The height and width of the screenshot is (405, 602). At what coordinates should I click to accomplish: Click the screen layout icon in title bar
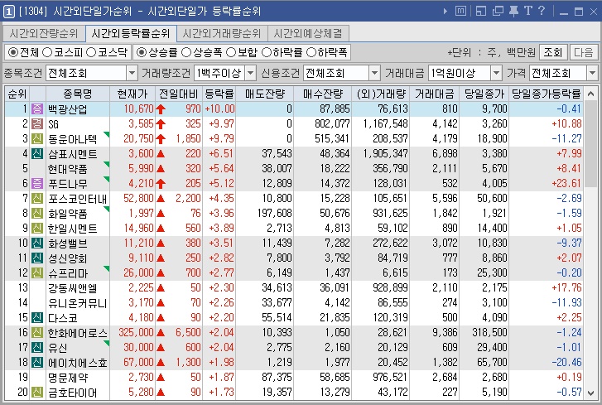(480, 11)
